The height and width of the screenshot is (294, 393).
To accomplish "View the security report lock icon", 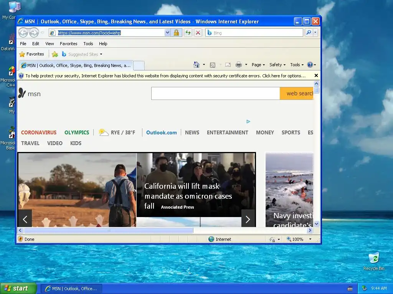I will click(177, 33).
